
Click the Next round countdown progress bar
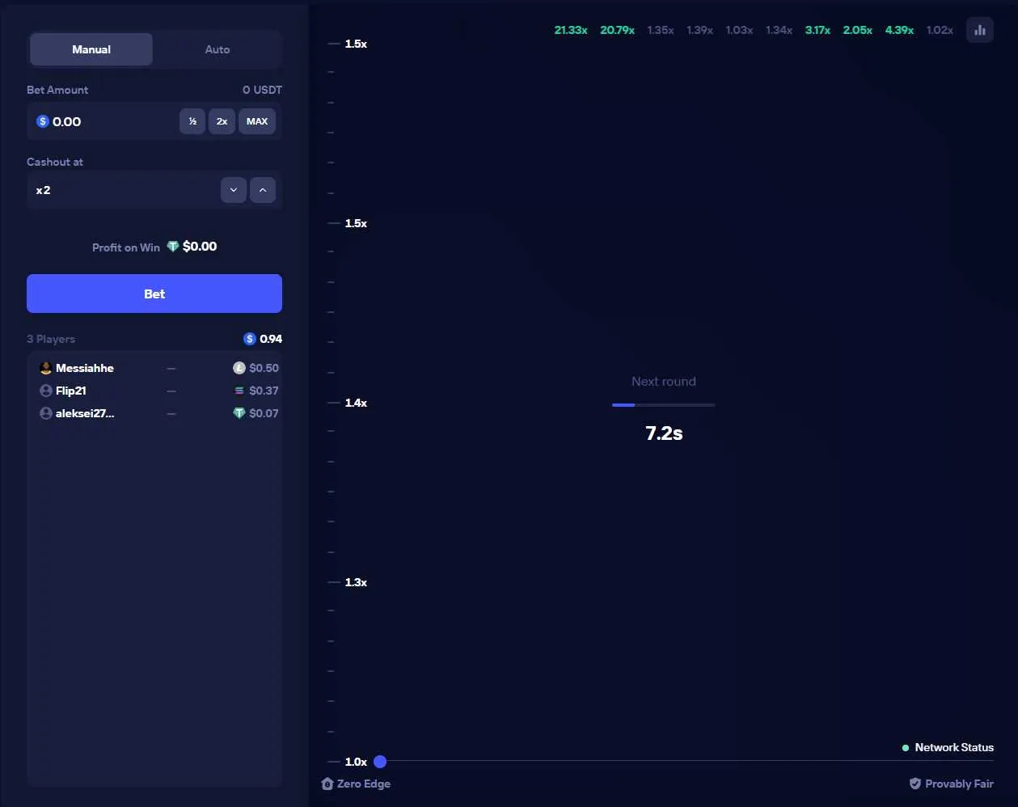click(664, 404)
